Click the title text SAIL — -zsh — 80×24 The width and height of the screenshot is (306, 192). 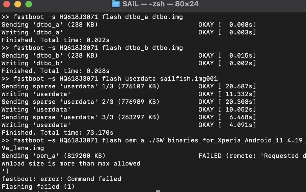pos(160,4)
